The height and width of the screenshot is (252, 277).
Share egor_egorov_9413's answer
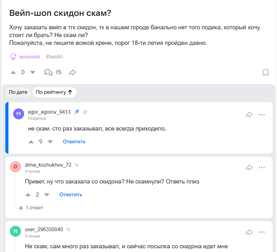point(249,115)
